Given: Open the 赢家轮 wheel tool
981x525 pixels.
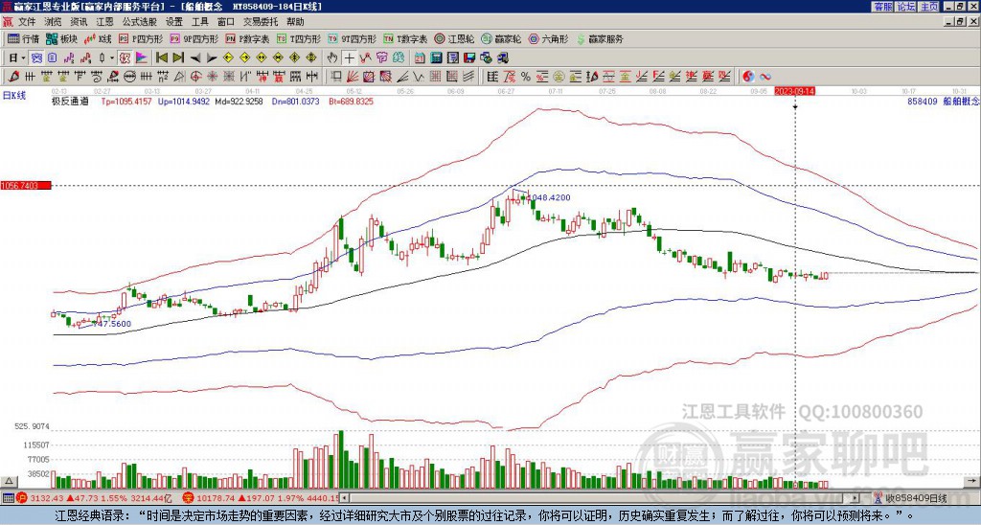Looking at the screenshot, I should [501, 38].
